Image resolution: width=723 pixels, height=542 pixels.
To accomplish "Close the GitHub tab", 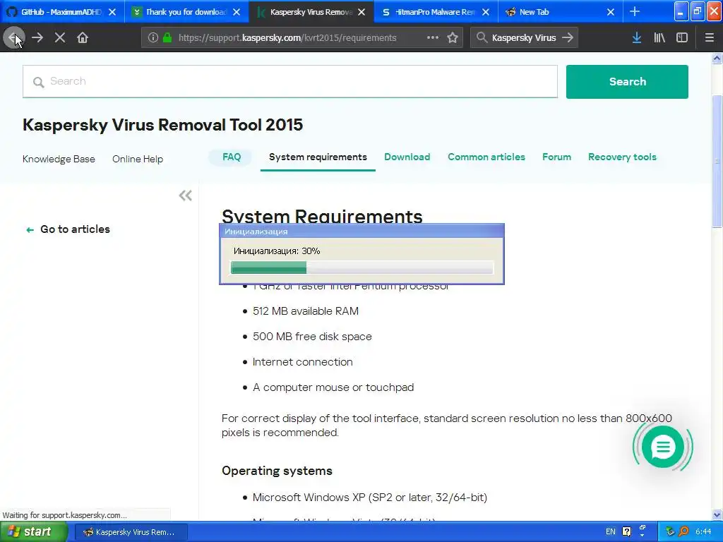I will click(112, 12).
